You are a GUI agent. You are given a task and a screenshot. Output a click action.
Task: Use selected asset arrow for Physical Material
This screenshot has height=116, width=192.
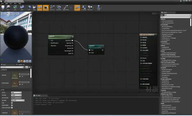(x=20, y=76)
